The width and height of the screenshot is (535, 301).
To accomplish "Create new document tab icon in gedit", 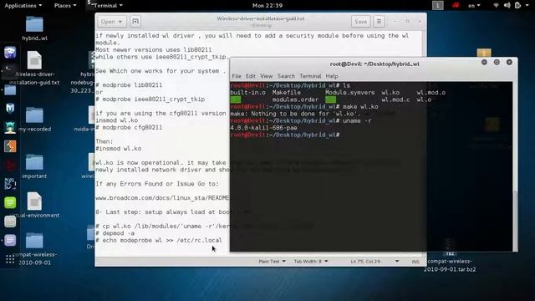I will coord(135,22).
